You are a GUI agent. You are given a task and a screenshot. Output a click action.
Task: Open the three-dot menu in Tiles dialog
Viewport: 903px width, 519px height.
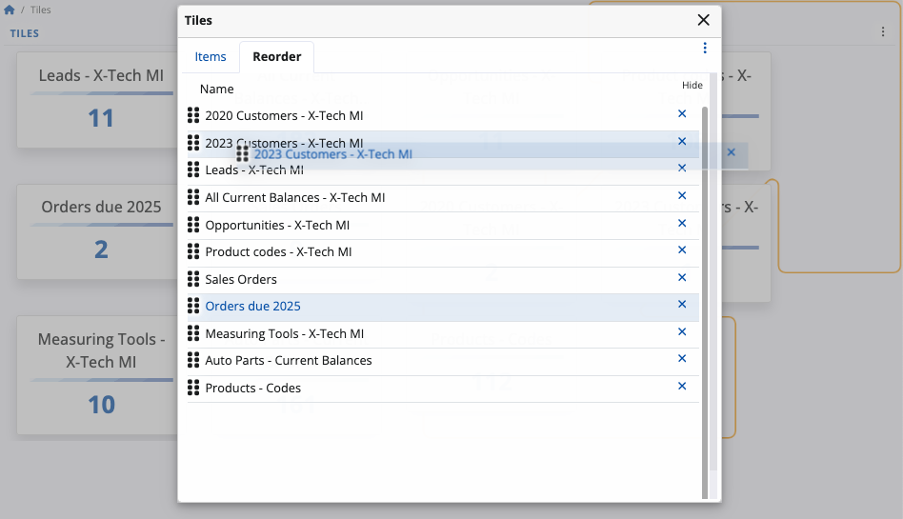point(705,49)
